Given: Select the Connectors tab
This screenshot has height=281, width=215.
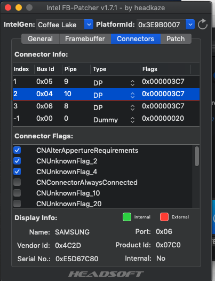Looking at the screenshot, I should coord(136,38).
